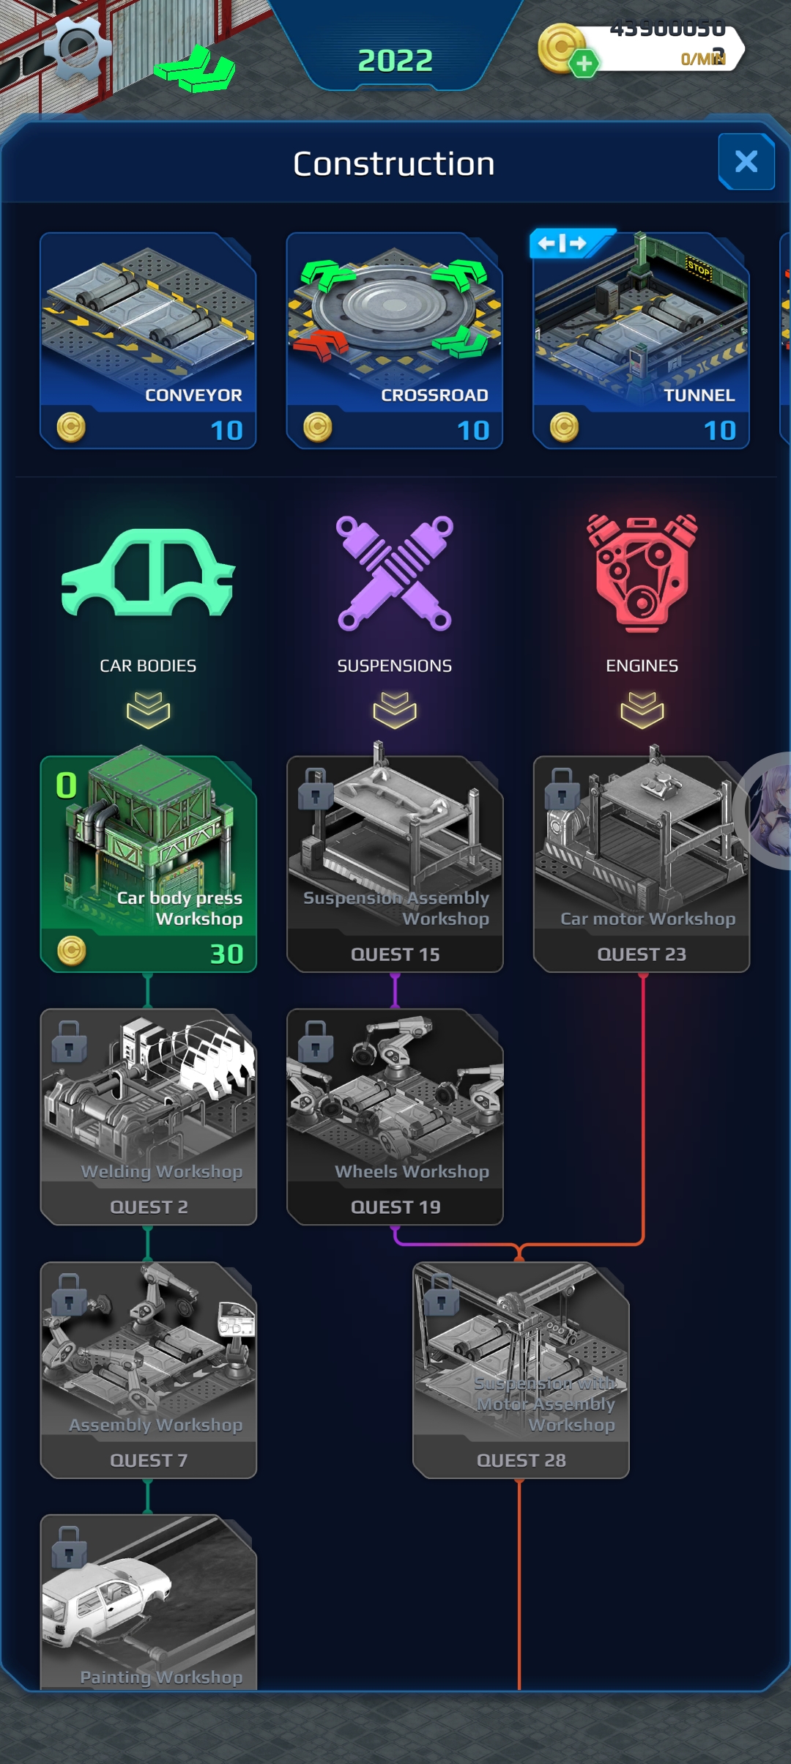Choose the Conveyor construction card
791x1764 pixels.
[148, 340]
